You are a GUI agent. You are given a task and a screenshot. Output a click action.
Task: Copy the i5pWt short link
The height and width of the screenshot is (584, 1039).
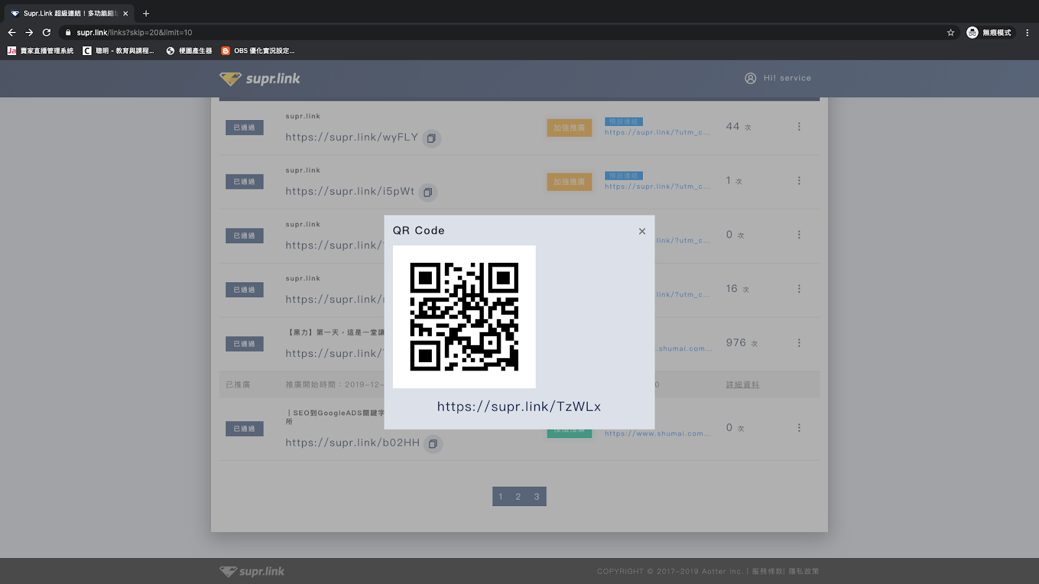428,192
